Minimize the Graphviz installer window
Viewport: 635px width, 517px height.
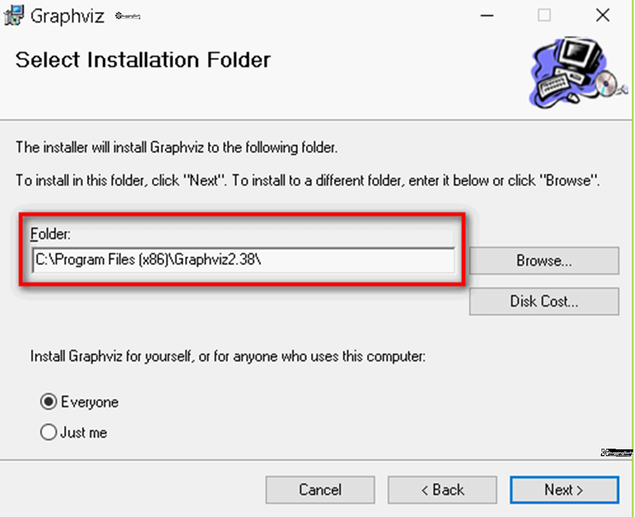pos(486,16)
